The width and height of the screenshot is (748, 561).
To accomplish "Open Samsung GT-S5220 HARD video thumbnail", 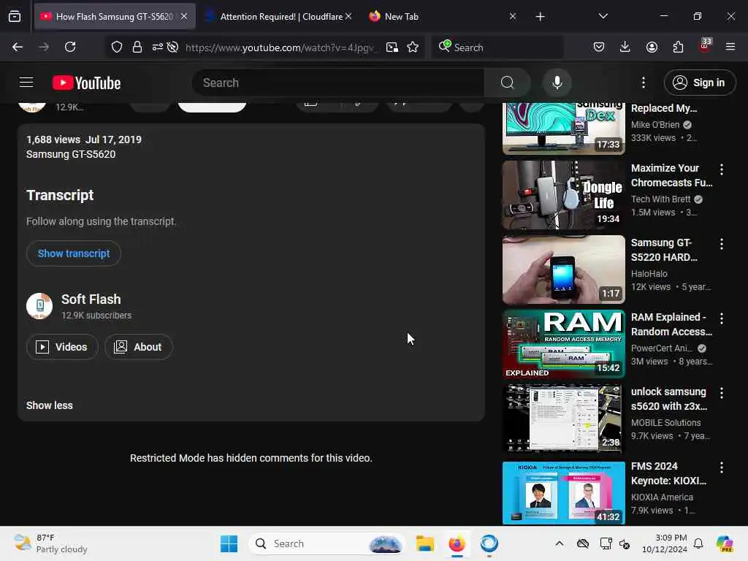I will (563, 270).
